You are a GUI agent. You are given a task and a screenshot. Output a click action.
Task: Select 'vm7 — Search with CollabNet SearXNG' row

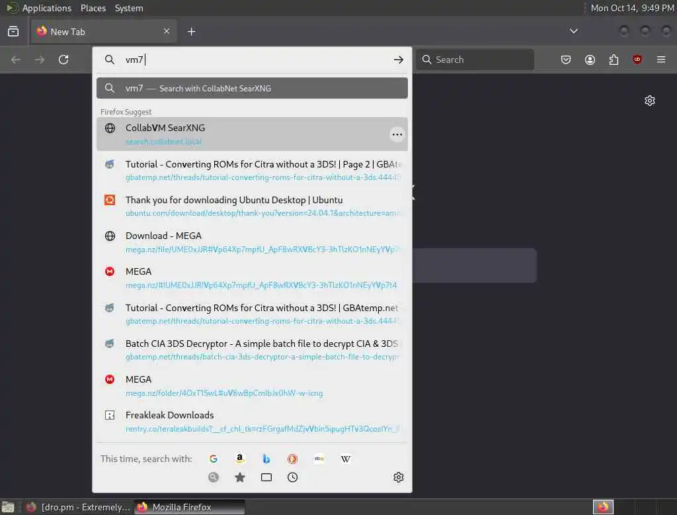click(x=252, y=88)
